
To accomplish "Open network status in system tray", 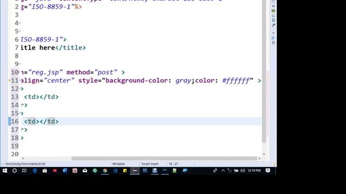I will click(x=229, y=170).
